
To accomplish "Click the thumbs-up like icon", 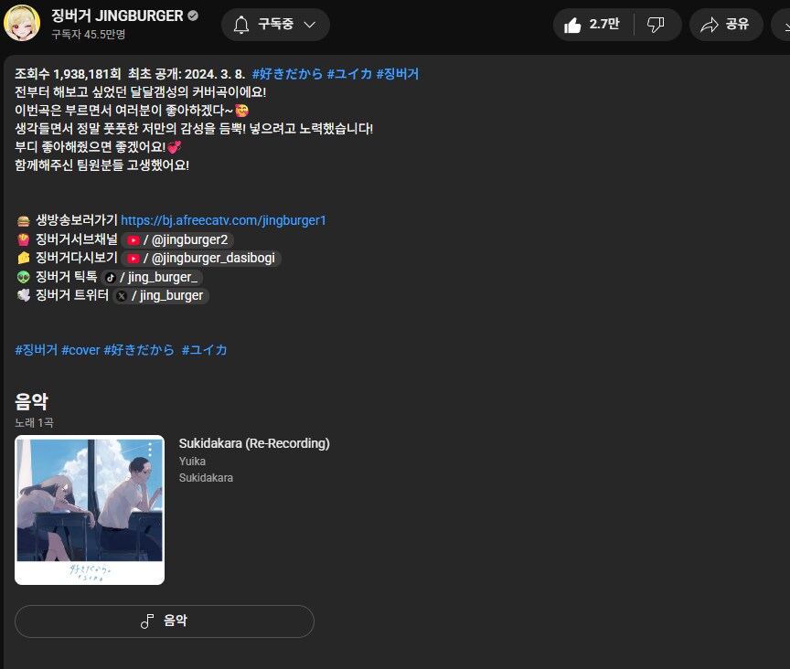I will (571, 25).
